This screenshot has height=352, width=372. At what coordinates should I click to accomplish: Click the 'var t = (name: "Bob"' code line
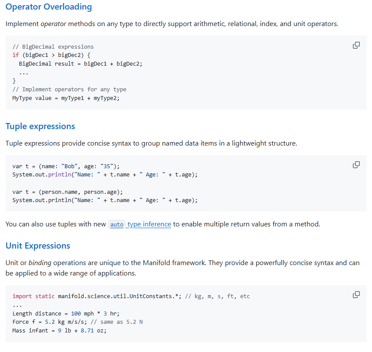(66, 166)
